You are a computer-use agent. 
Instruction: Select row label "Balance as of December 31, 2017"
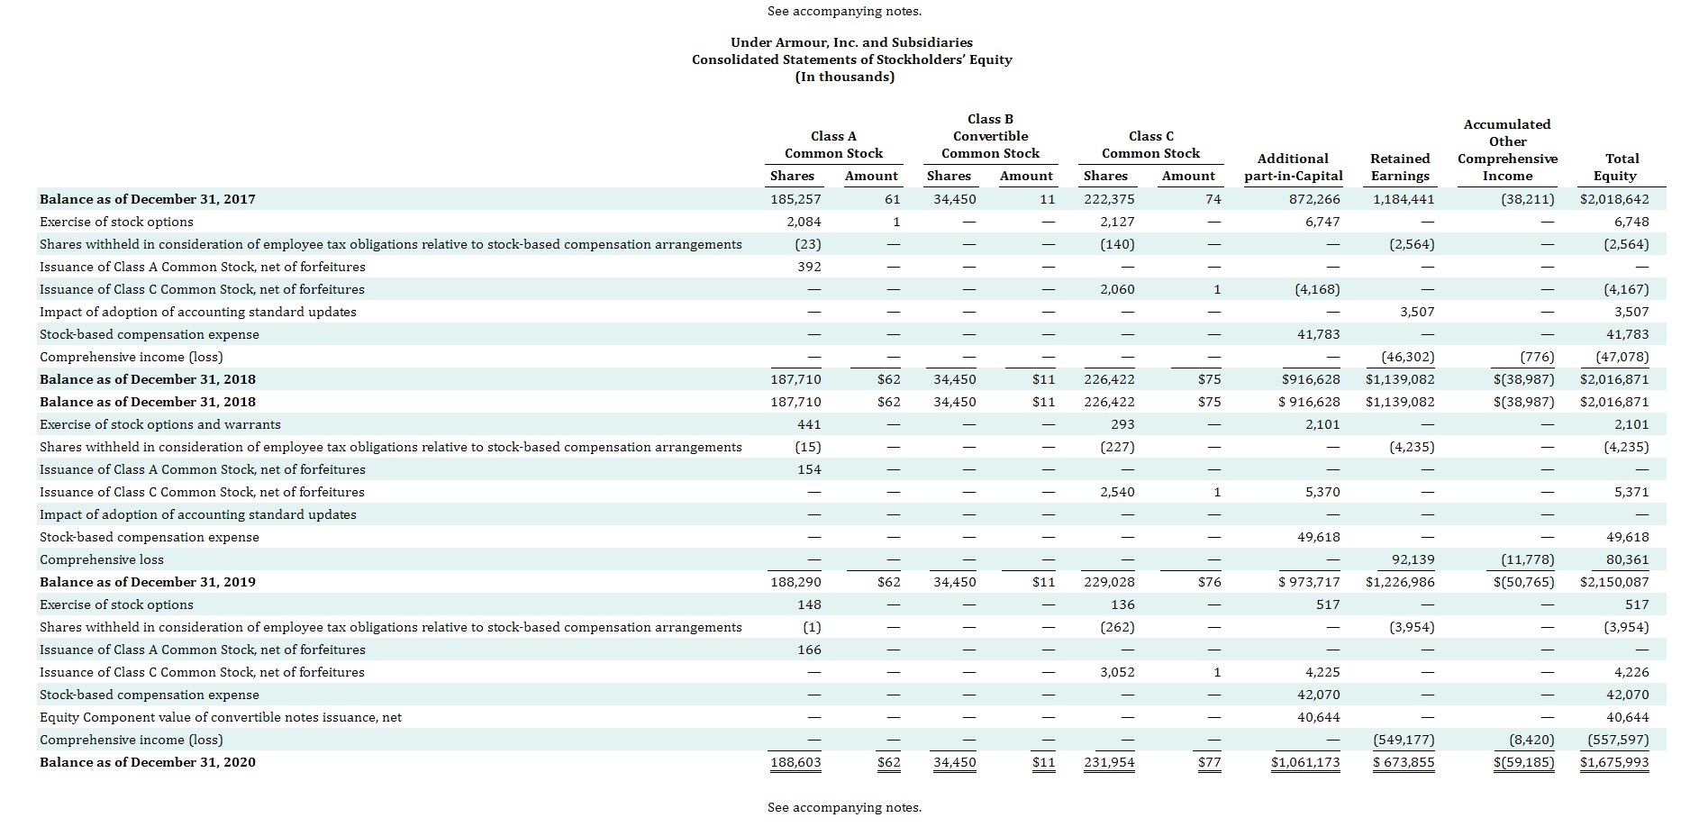point(148,199)
